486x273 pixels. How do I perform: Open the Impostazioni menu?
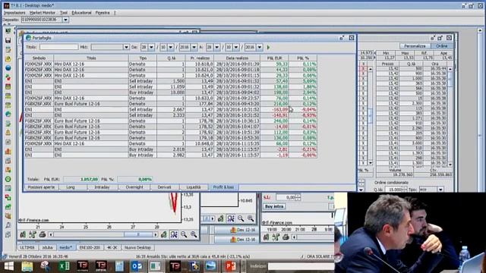[x=14, y=13]
